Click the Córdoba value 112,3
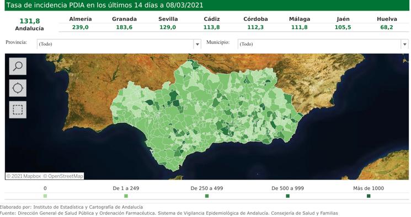The width and height of the screenshot is (411, 217). pos(255,28)
